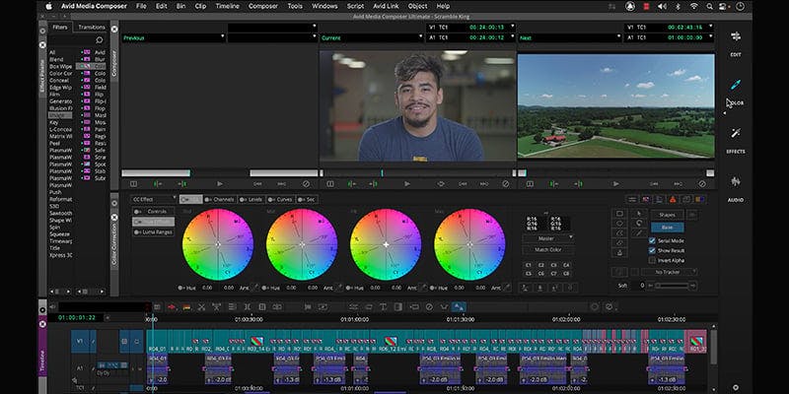Image resolution: width=789 pixels, height=394 pixels.
Task: Open the Avid Link menu
Action: pyautogui.click(x=386, y=7)
